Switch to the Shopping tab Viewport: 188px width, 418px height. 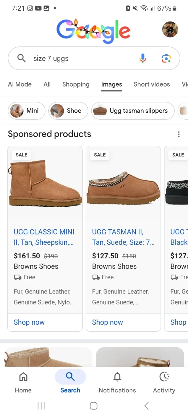coord(76,84)
